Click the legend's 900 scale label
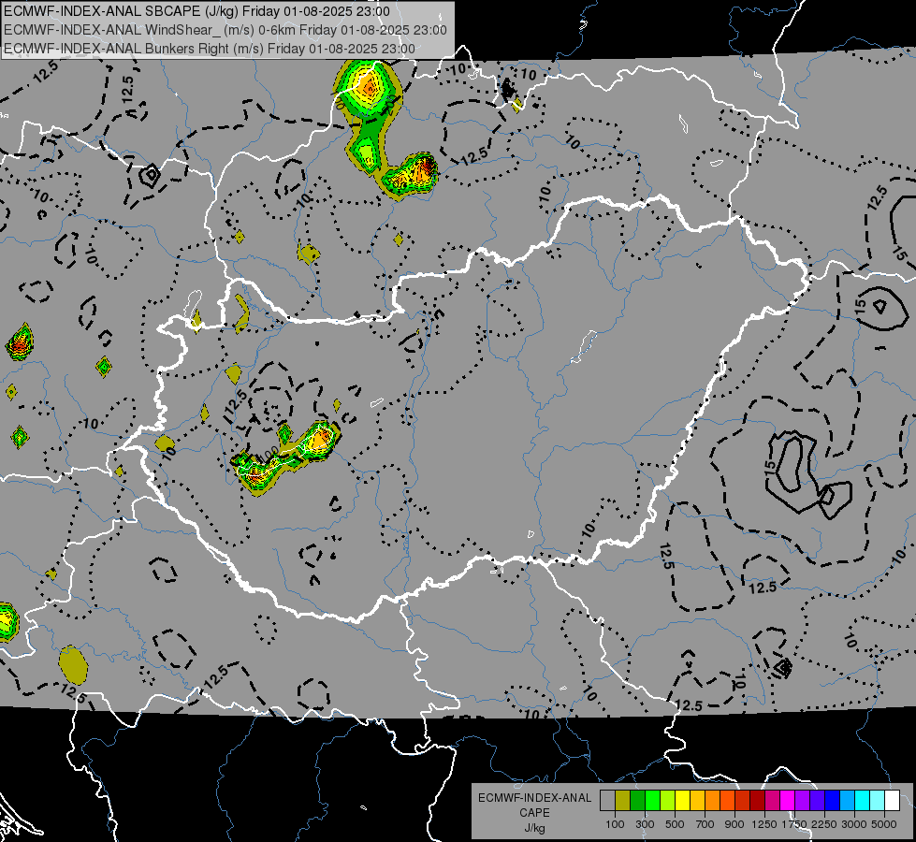Image resolution: width=916 pixels, height=842 pixels. point(734,824)
